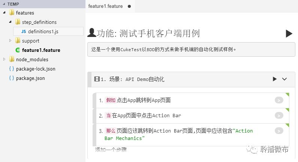Expand the node_modules folder
Image resolution: width=298 pixels, height=162 pixels.
click(x=4, y=59)
